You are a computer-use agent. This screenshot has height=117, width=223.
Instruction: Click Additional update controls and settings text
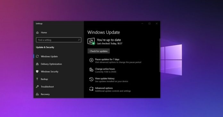(x=113, y=91)
